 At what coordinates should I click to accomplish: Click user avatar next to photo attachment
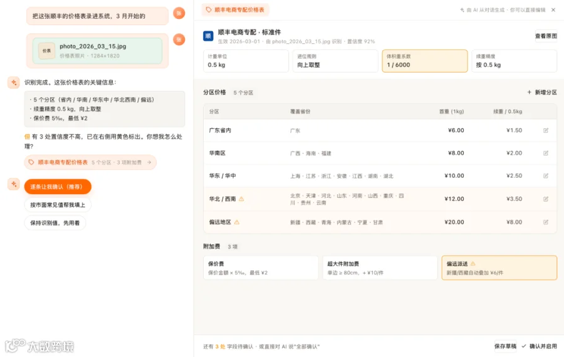pos(179,39)
